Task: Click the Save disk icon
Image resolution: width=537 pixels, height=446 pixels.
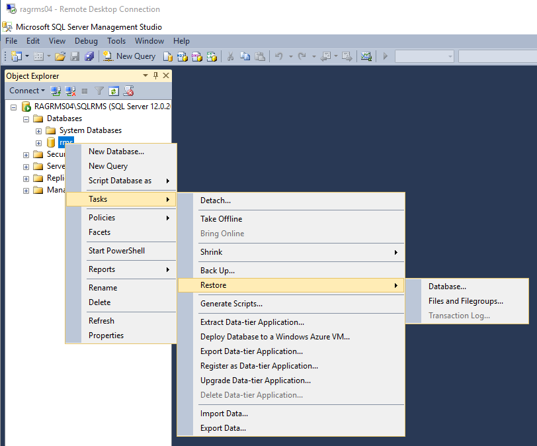Action: click(75, 56)
